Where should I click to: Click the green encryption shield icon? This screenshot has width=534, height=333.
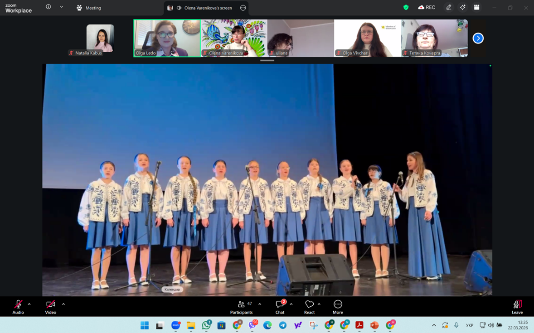pos(406,7)
